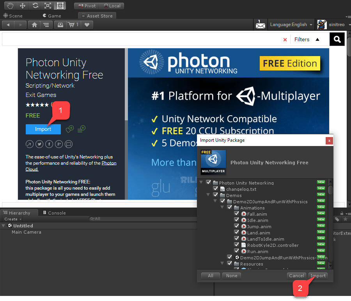This screenshot has width=351, height=301.
Task: Select the Hand tool
Action: [10, 5]
